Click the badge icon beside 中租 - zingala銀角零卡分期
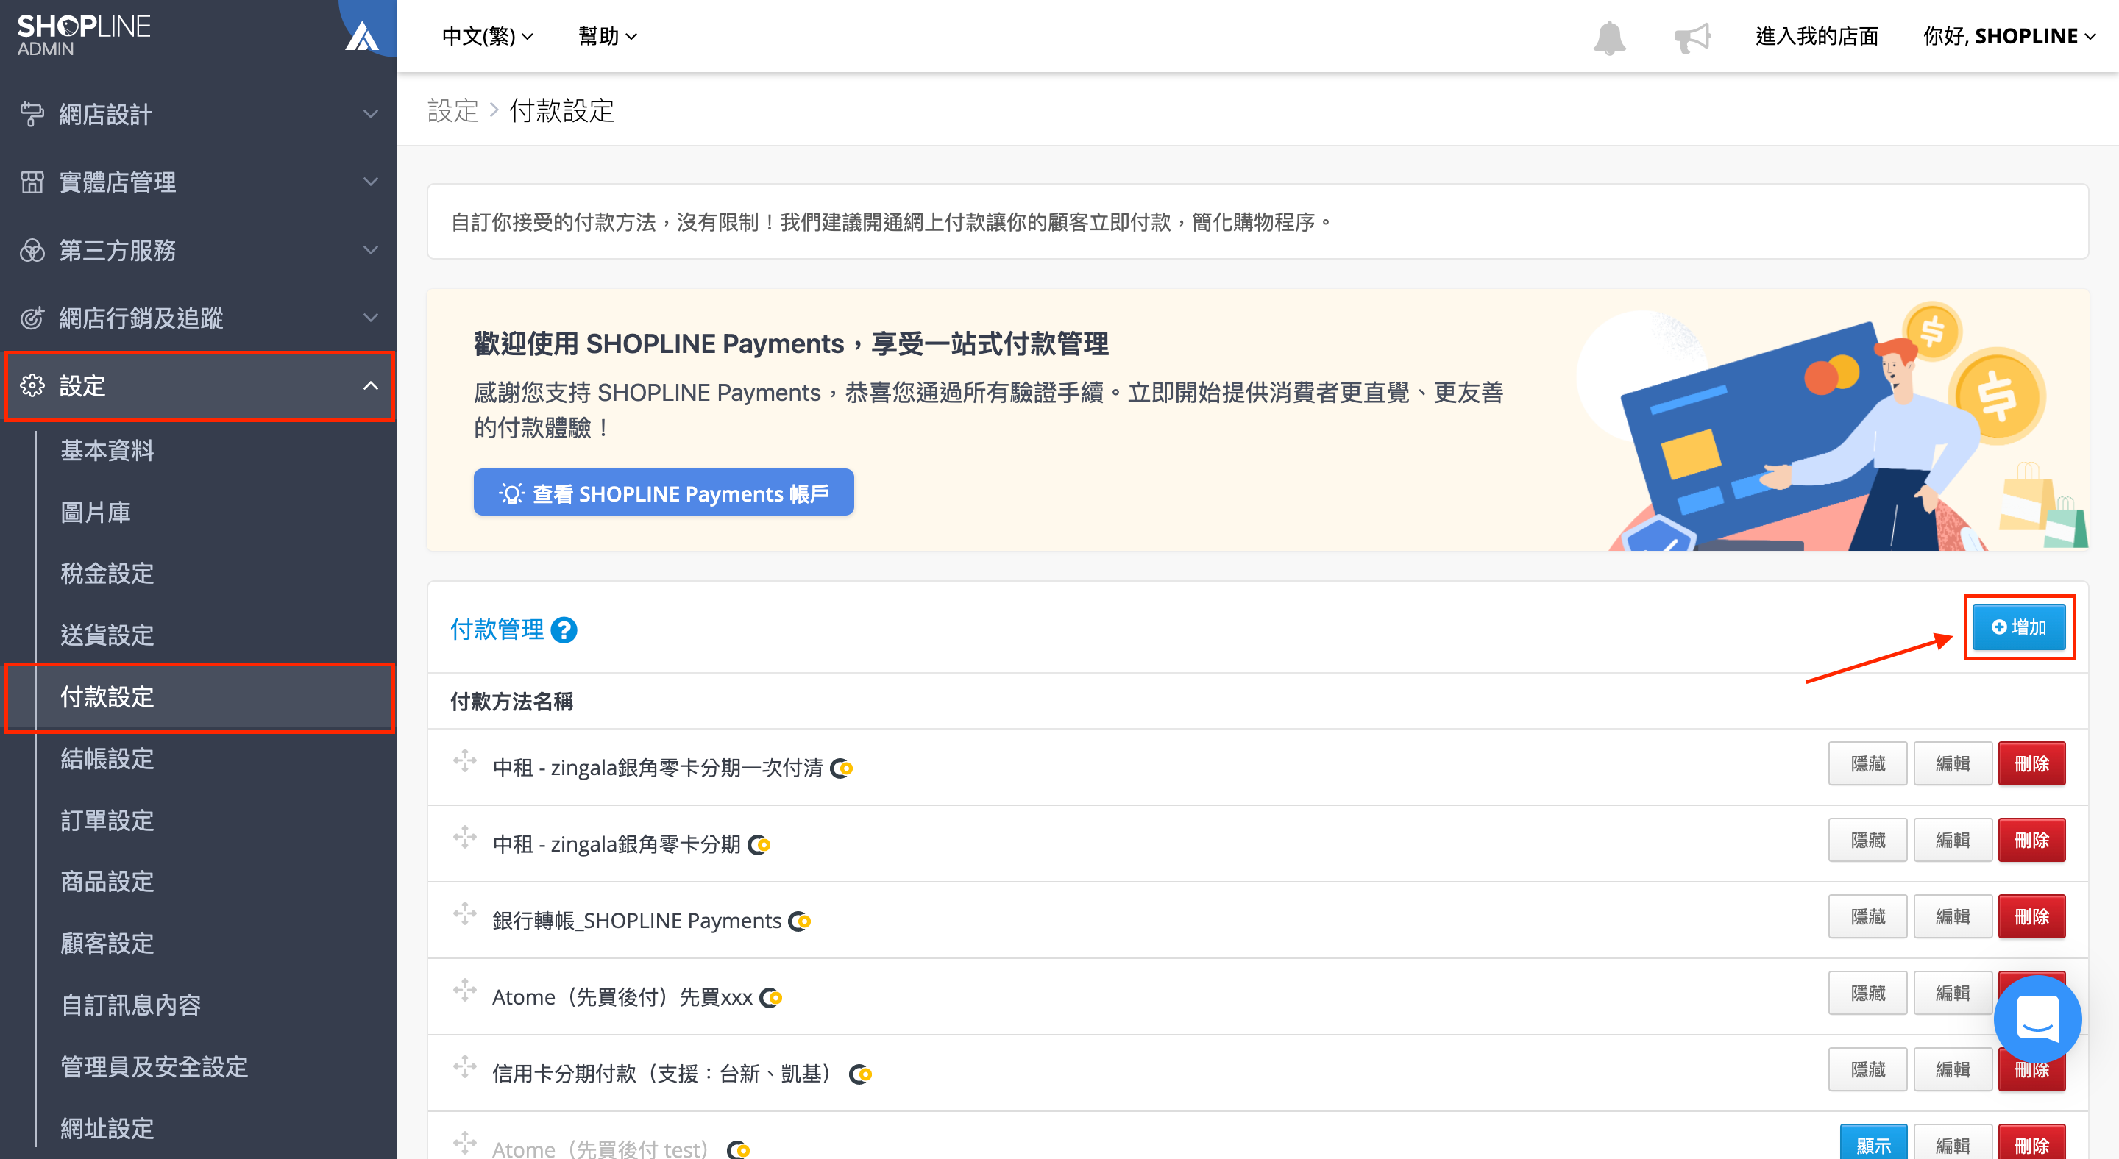 tap(759, 845)
